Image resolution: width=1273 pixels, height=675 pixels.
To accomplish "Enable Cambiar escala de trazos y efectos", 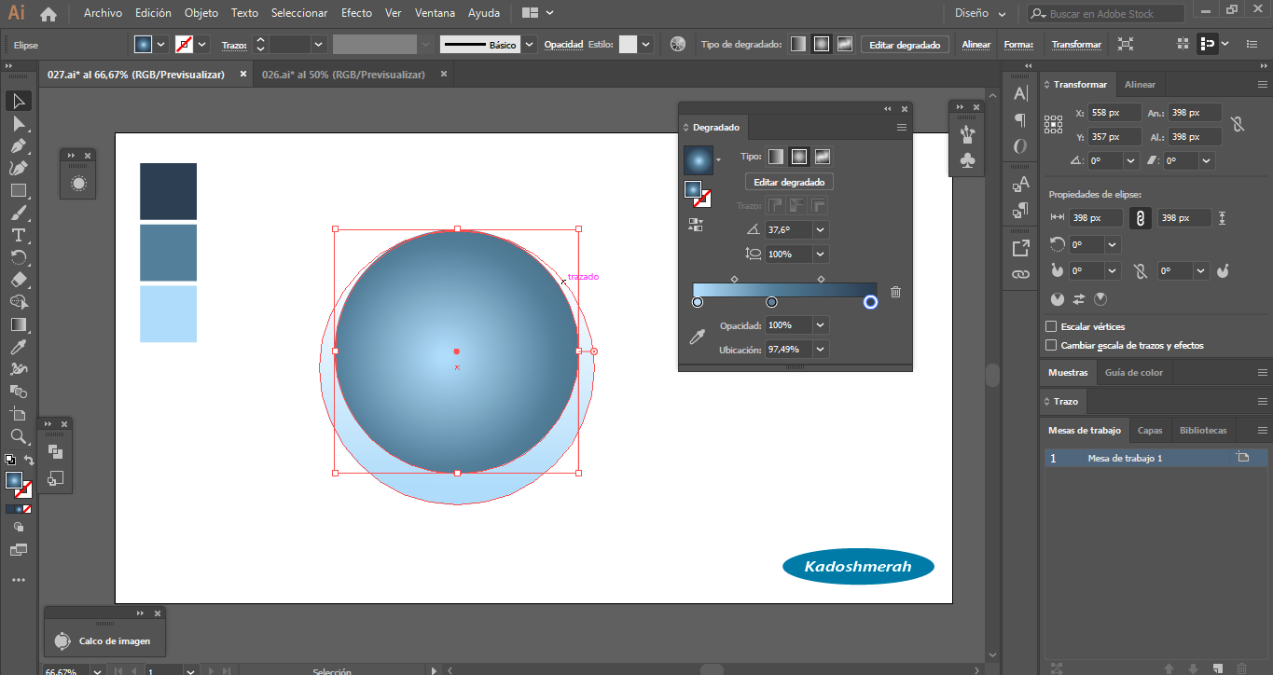I will tap(1051, 345).
